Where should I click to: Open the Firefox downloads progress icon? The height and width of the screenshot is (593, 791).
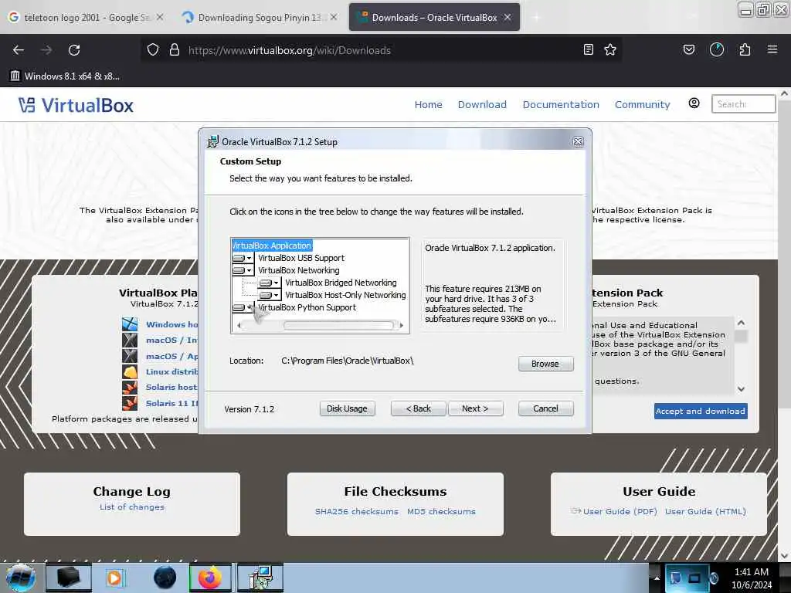coord(717,50)
